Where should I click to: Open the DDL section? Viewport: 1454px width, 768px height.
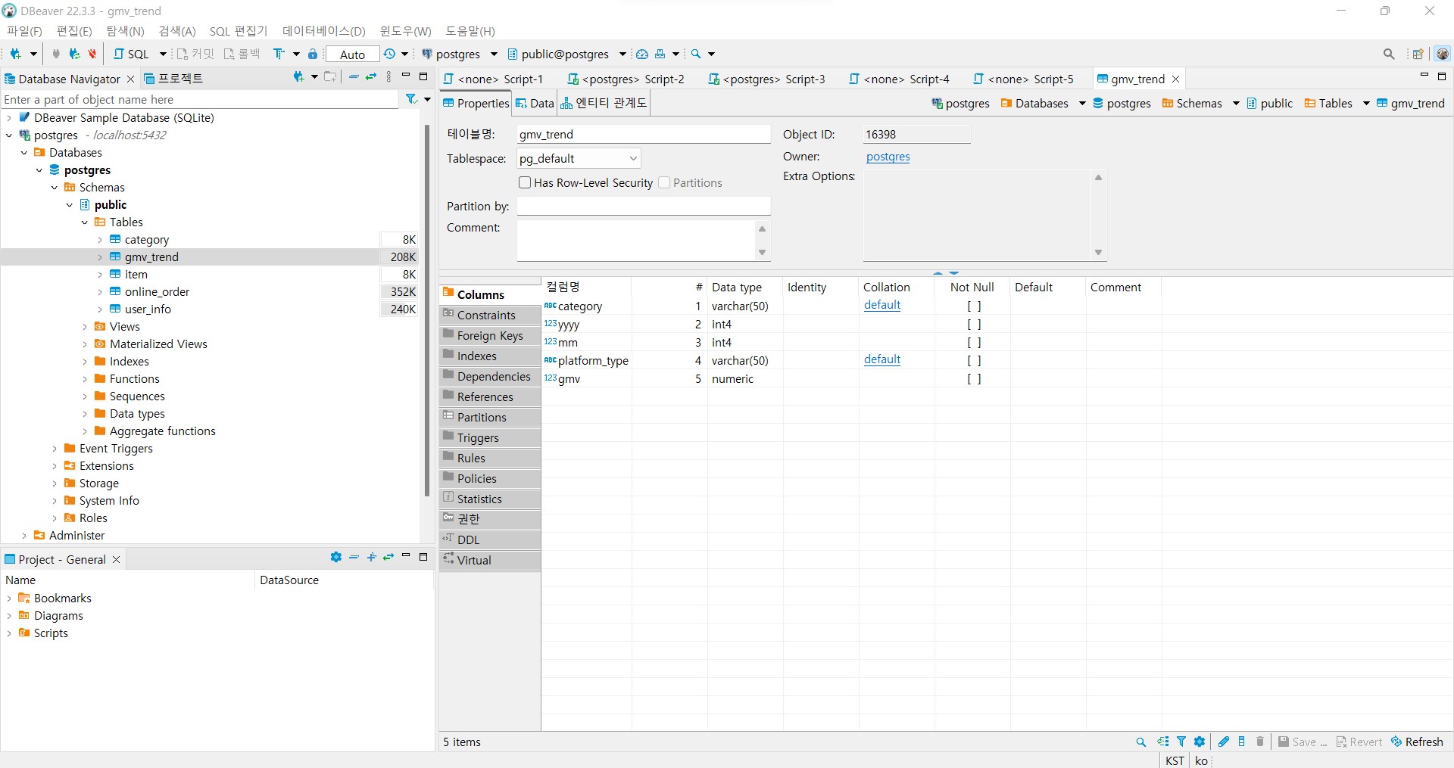(x=490, y=539)
